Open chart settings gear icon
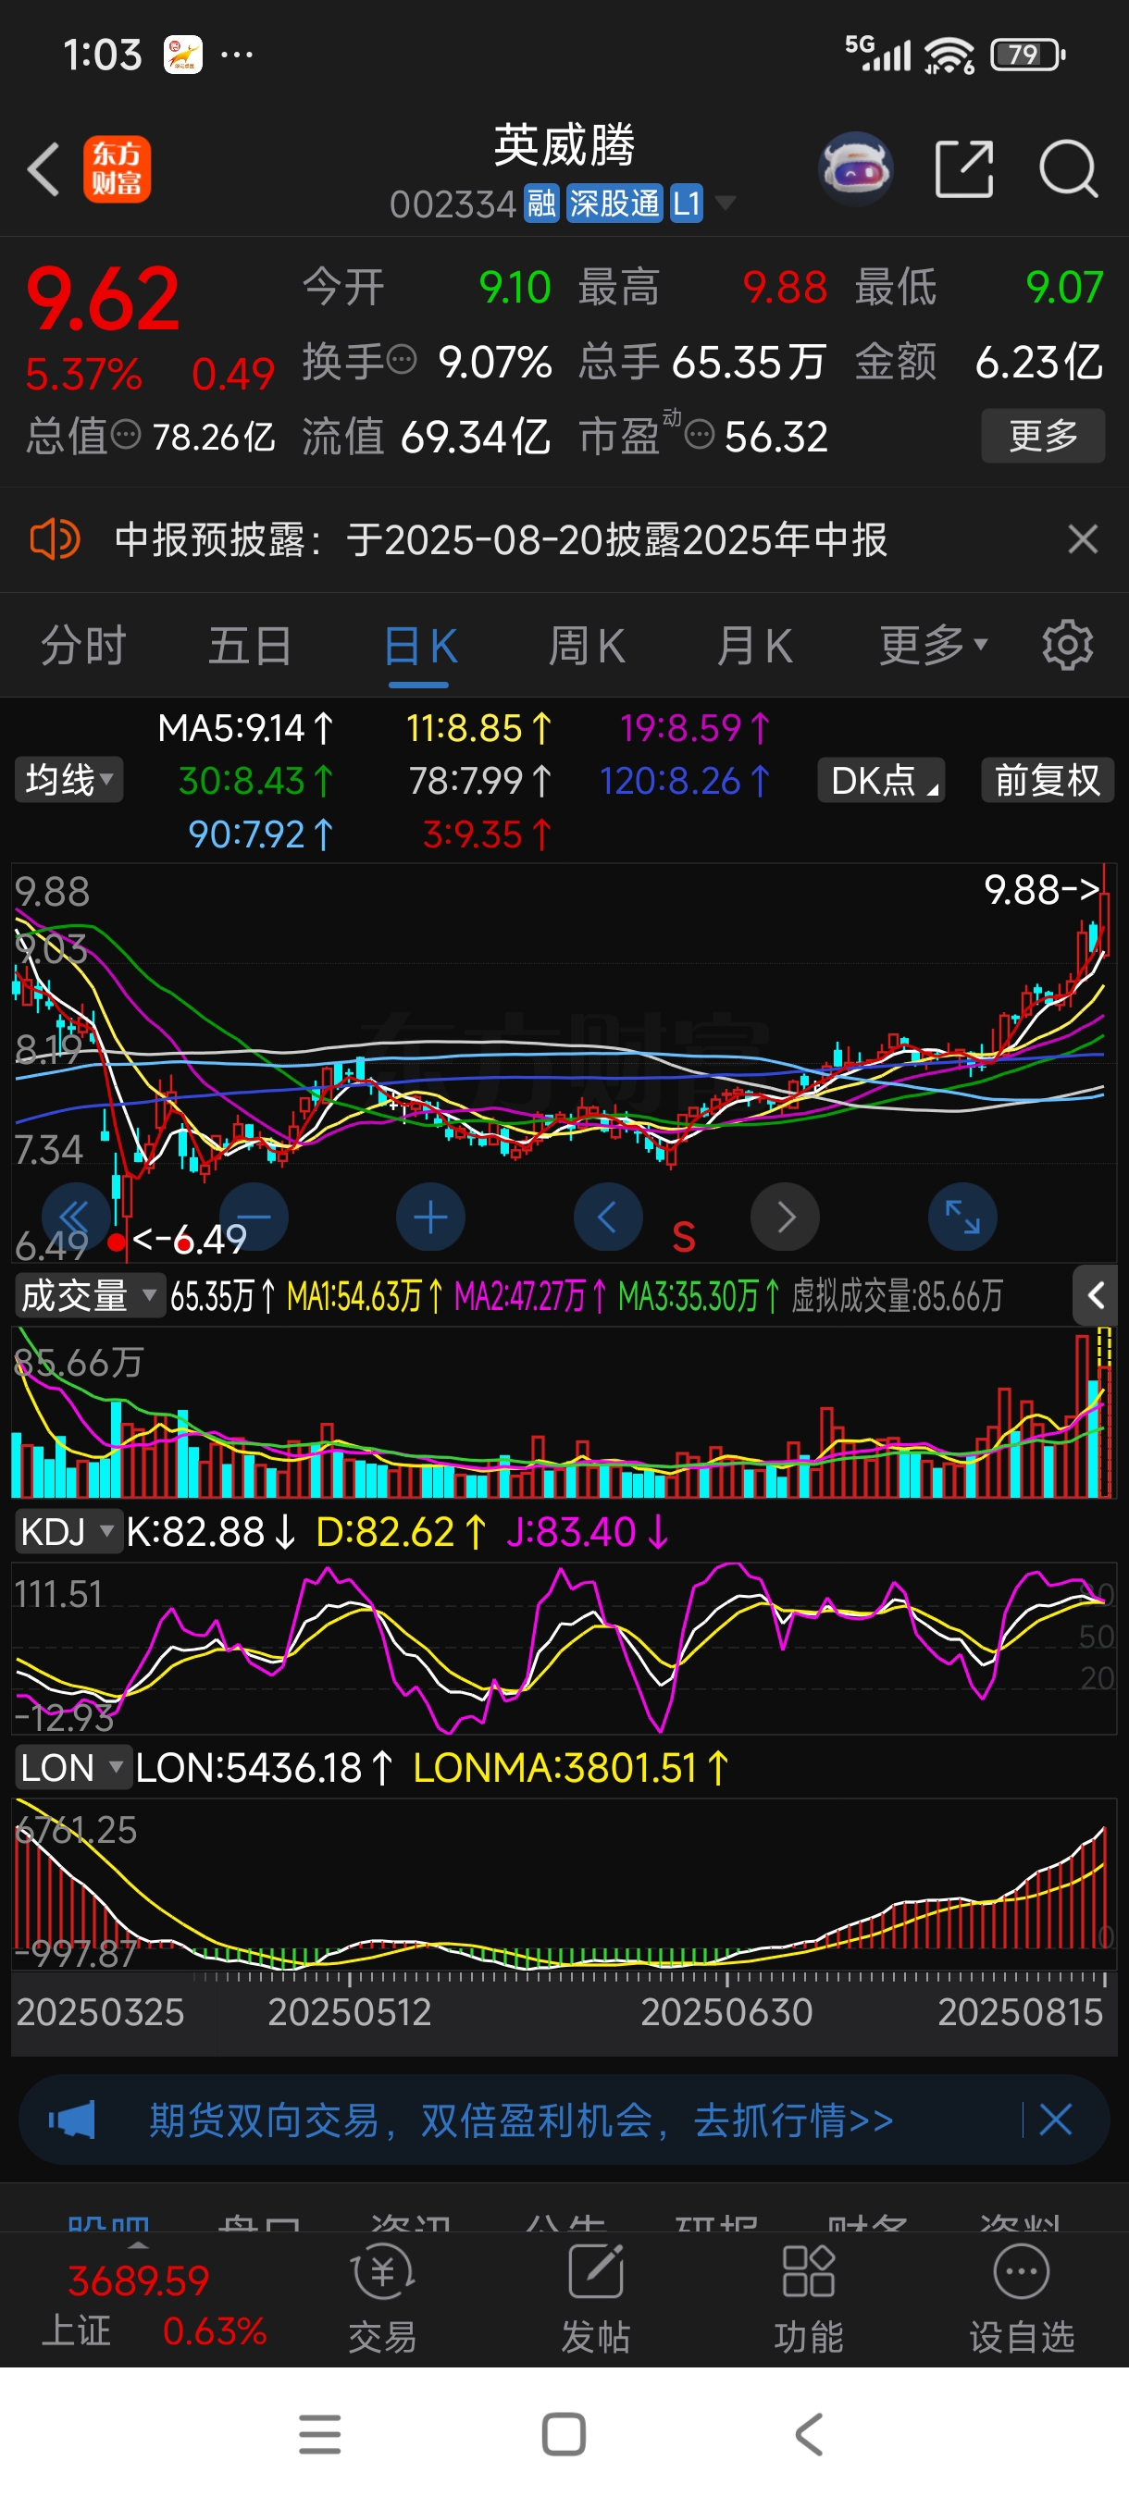This screenshot has width=1129, height=2509. 1068,645
